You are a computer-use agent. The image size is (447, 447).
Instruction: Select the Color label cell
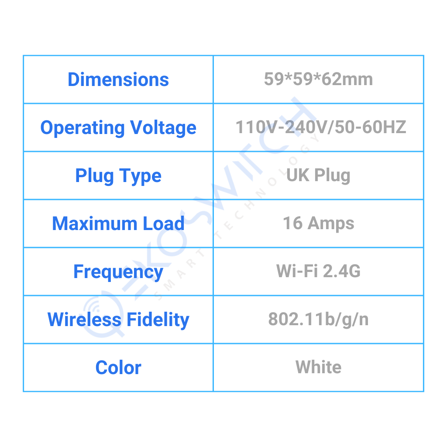pyautogui.click(x=118, y=368)
